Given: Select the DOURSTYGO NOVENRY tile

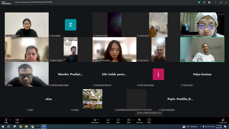Looking at the screenshot, I should 136,99.
